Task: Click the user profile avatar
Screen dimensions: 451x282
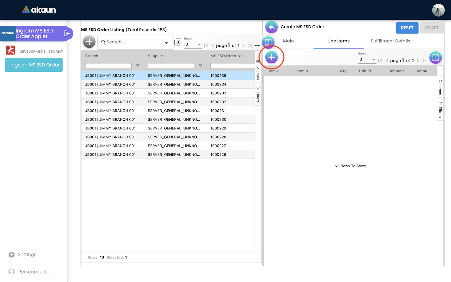Action: coord(438,10)
